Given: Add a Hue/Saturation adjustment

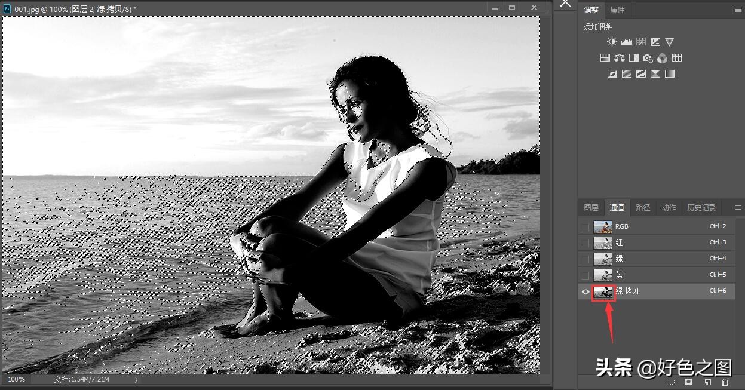Looking at the screenshot, I should click(x=605, y=58).
